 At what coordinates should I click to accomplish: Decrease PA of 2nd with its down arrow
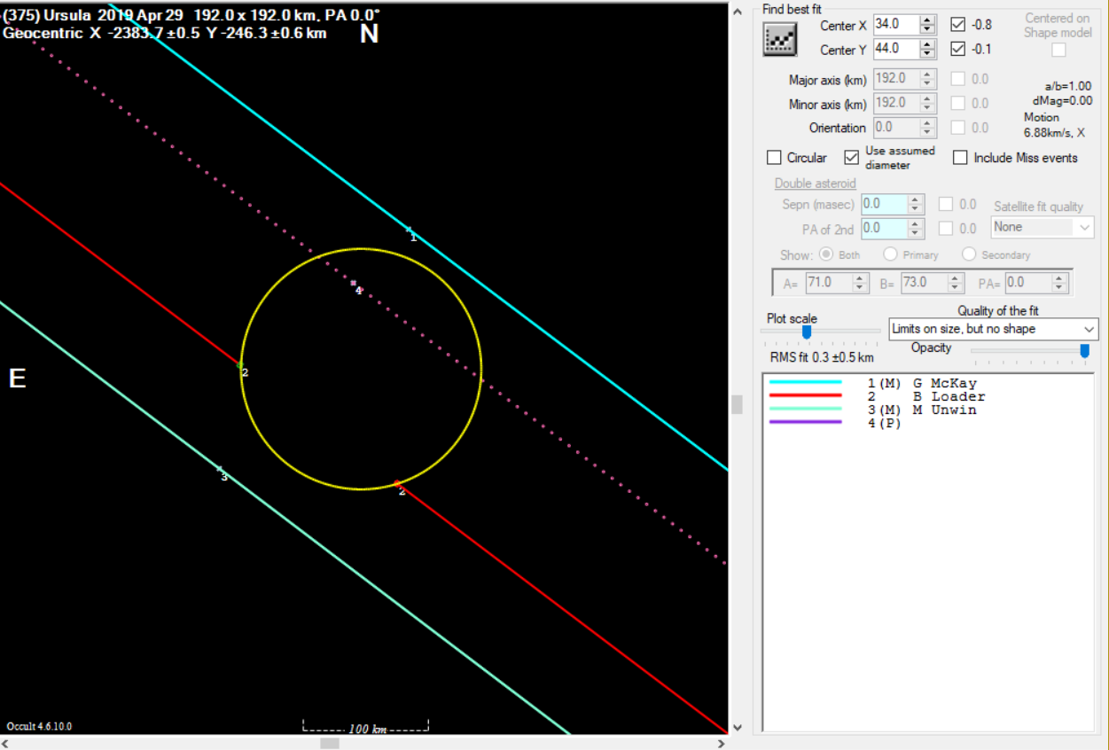917,233
